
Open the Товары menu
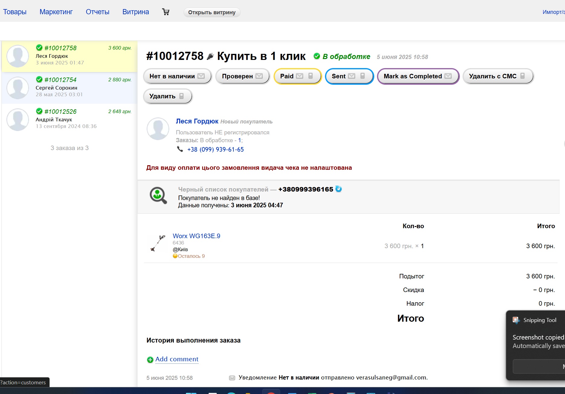15,12
